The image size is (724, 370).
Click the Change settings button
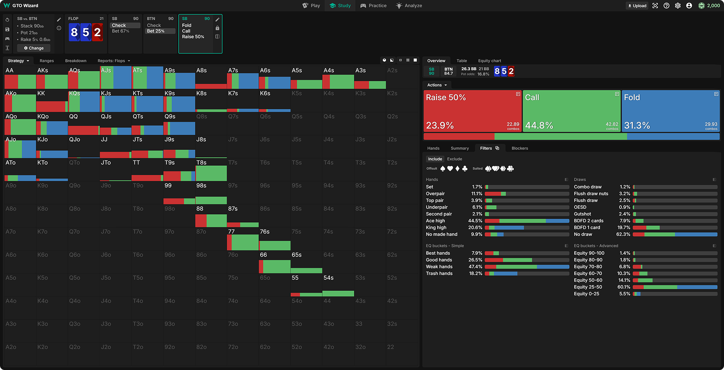click(x=34, y=48)
